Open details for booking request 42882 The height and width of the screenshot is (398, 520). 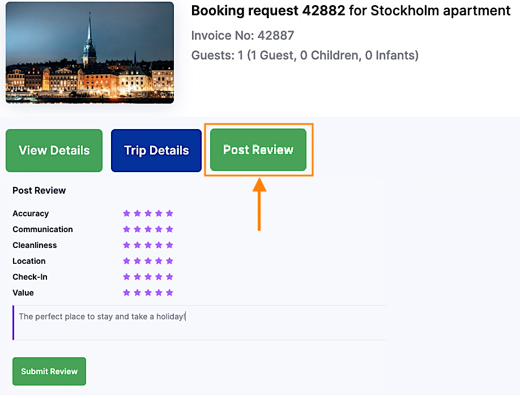tap(54, 150)
